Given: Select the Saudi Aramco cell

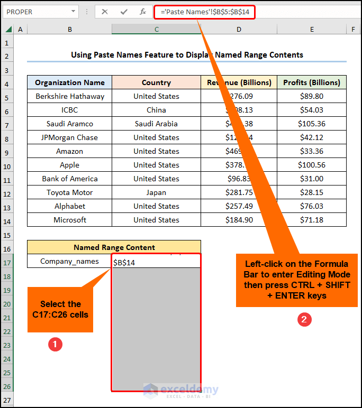Looking at the screenshot, I should 69,124.
